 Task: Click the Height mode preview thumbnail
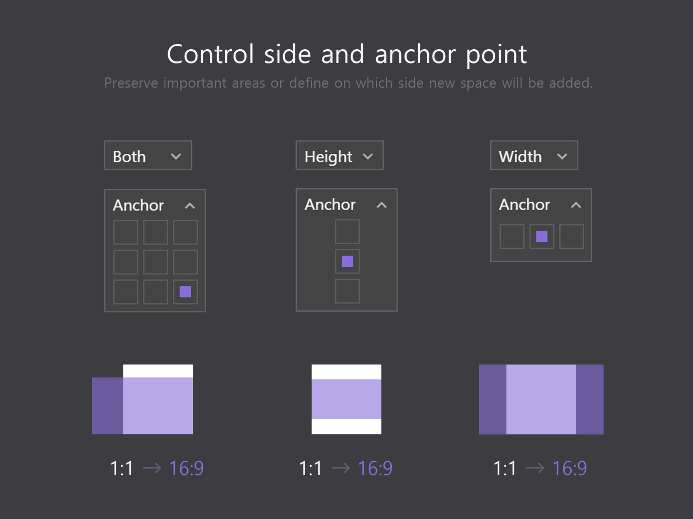coord(346,399)
